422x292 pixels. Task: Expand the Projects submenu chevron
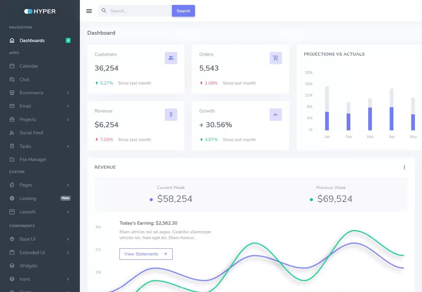click(68, 120)
